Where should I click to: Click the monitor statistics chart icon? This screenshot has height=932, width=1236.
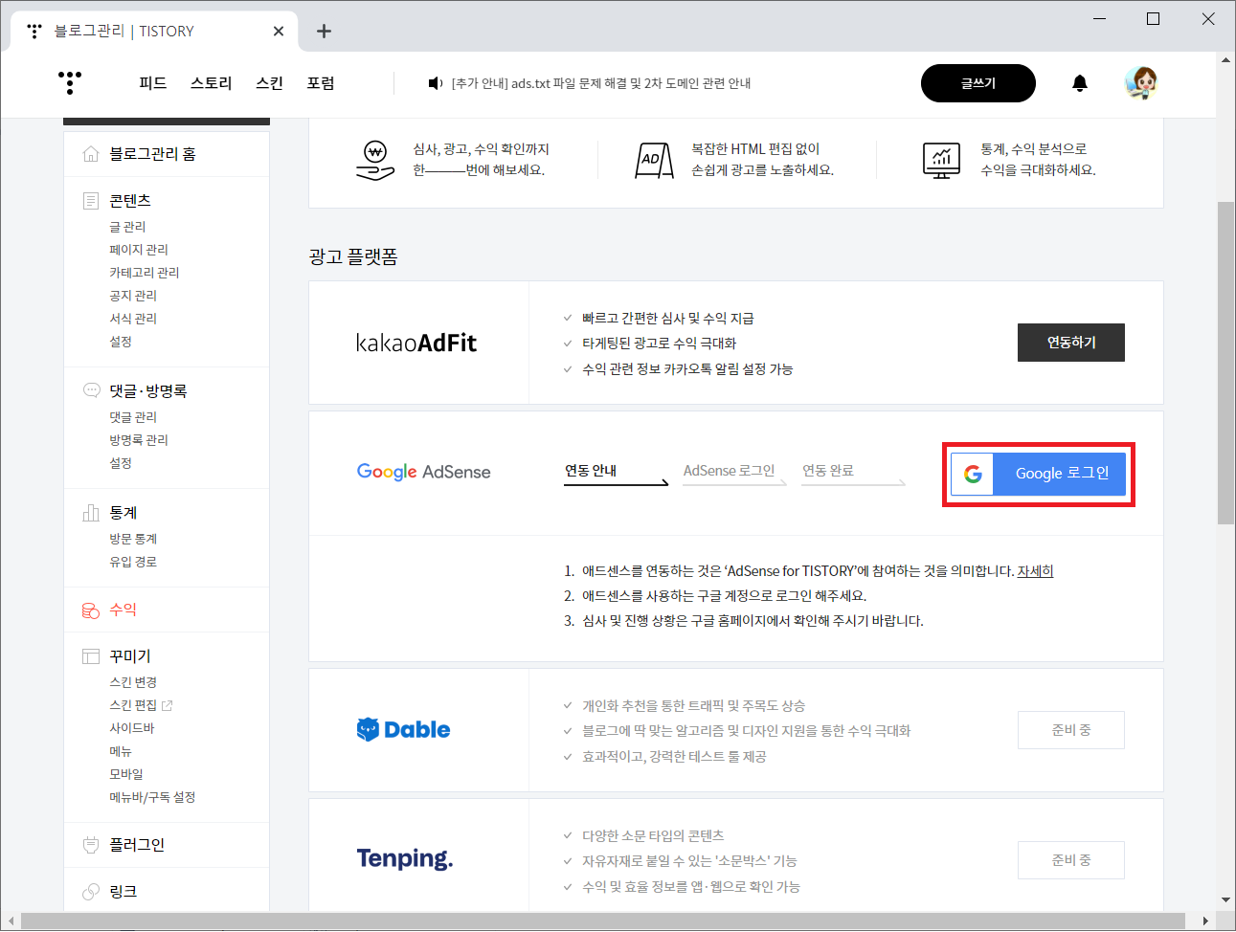[941, 160]
